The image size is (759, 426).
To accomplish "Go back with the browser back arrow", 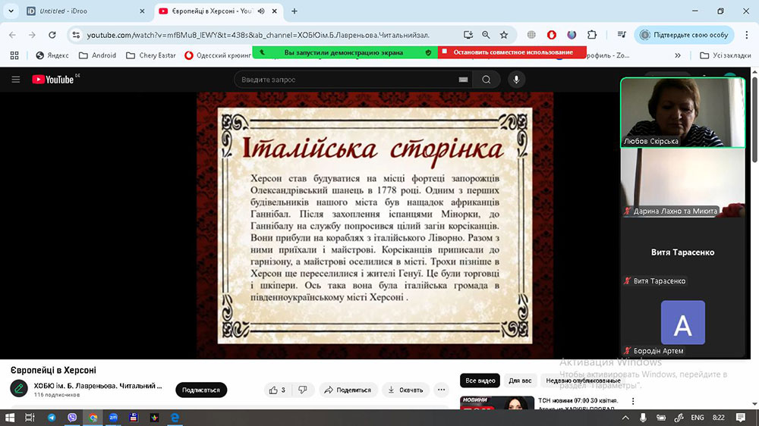I will (13, 35).
